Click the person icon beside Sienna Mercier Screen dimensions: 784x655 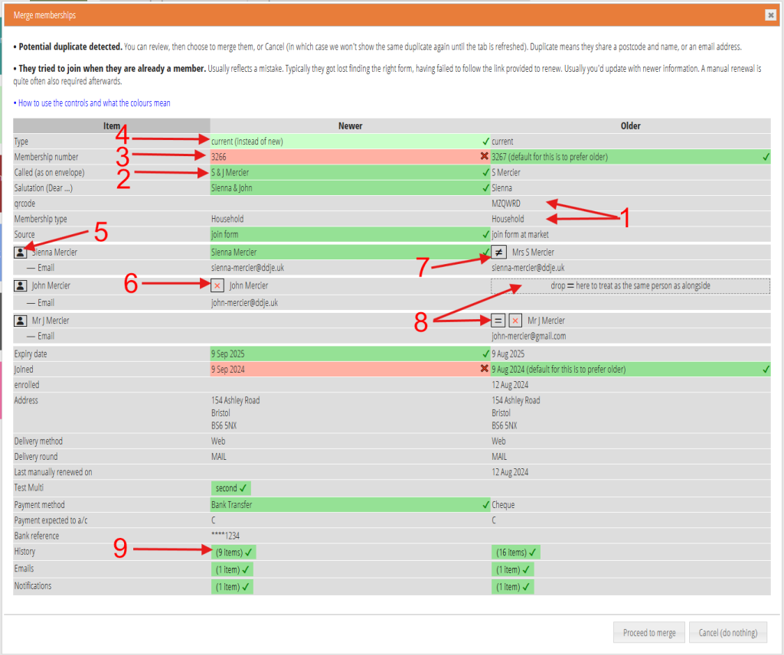[21, 252]
